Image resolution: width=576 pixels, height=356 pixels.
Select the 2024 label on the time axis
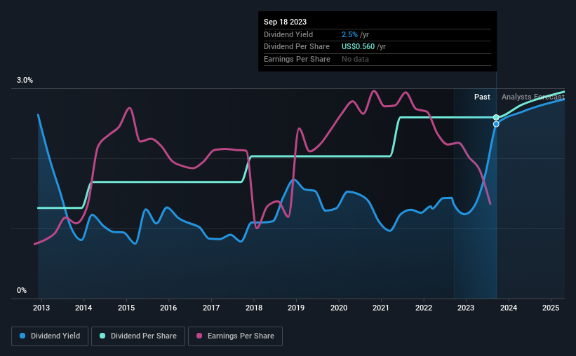509,308
